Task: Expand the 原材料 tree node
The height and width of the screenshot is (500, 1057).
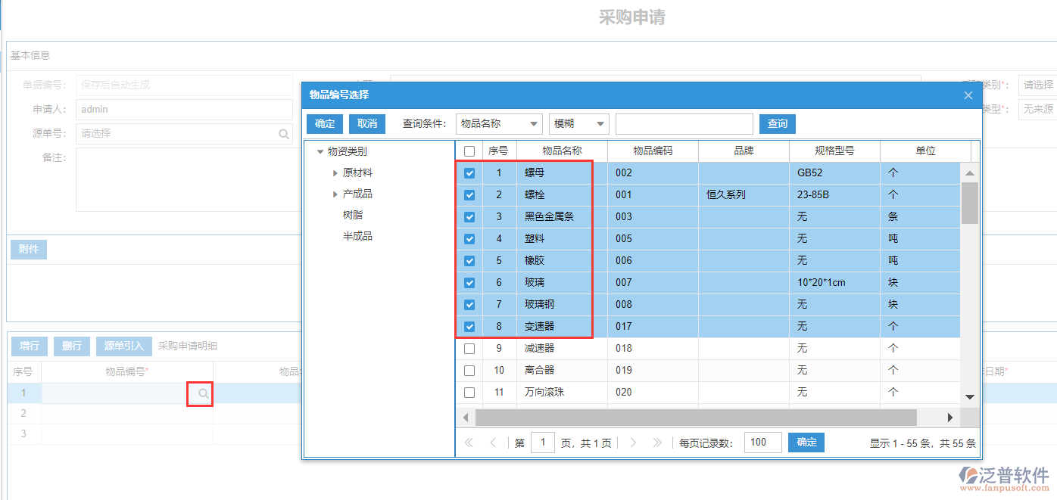Action: (335, 172)
